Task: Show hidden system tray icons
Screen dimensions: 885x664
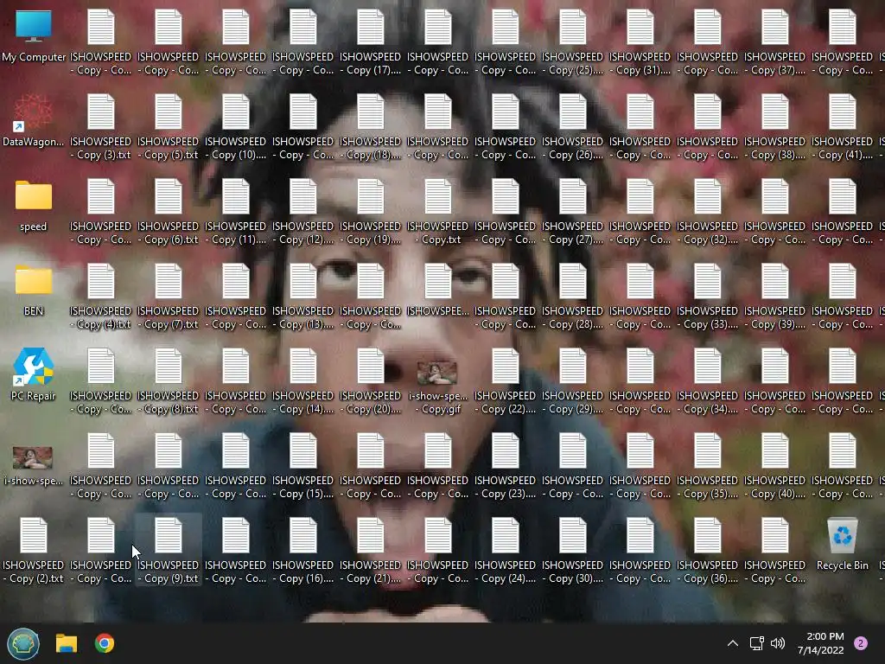Action: click(x=733, y=643)
